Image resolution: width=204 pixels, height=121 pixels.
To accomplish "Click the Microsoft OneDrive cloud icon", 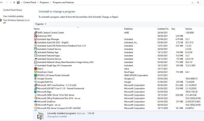I will (x=35, y=101).
